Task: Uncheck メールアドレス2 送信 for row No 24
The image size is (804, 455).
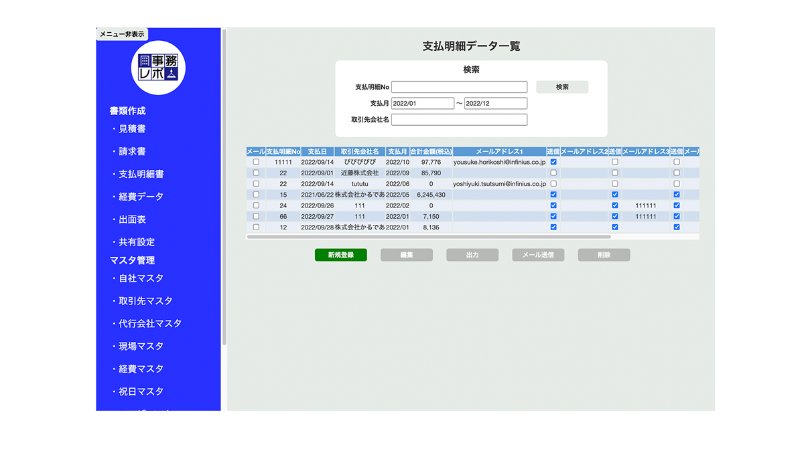Action: pyautogui.click(x=615, y=205)
